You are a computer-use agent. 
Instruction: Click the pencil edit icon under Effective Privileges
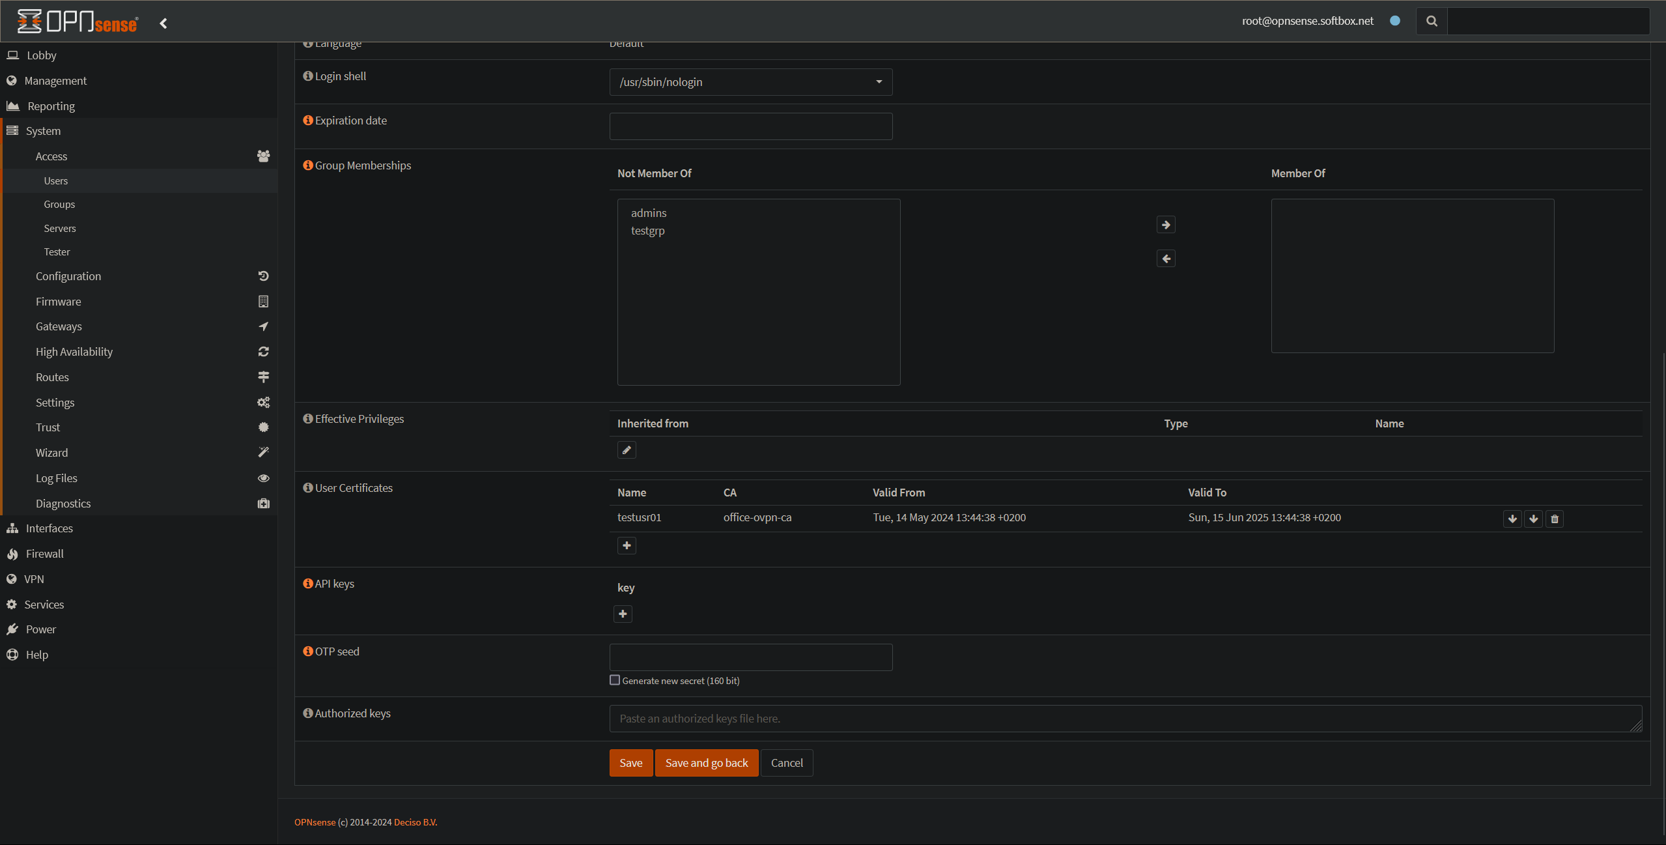(x=627, y=450)
